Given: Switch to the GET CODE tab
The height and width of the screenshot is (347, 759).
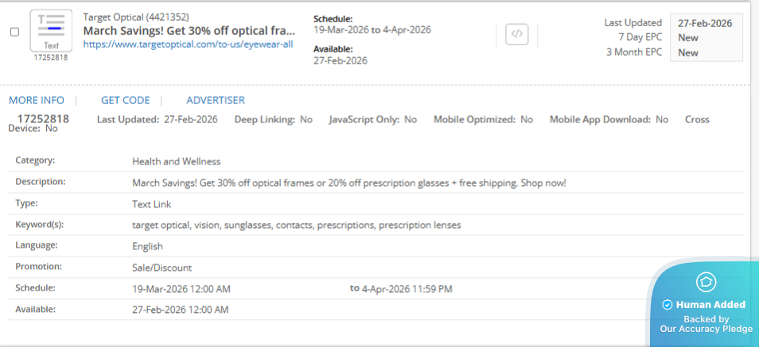Looking at the screenshot, I should coord(125,100).
